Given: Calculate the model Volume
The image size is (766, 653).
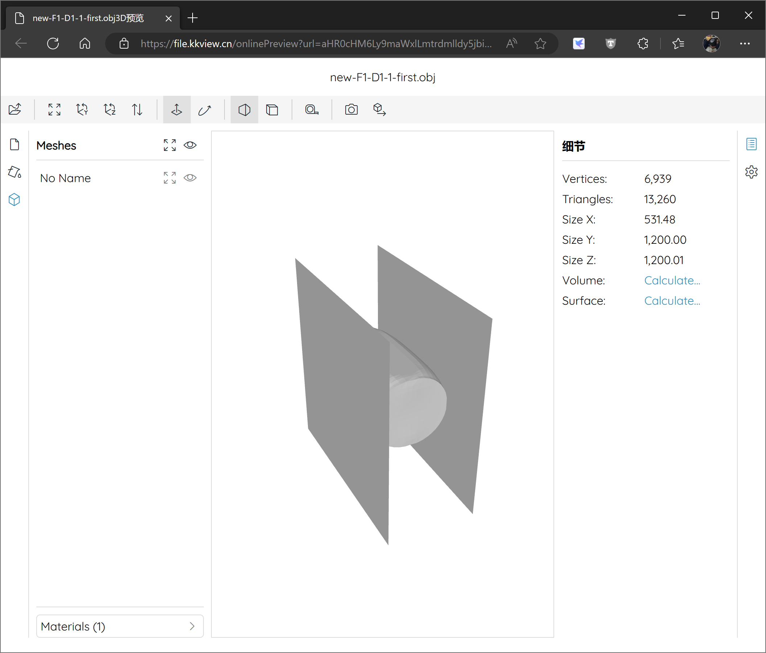Looking at the screenshot, I should point(672,280).
